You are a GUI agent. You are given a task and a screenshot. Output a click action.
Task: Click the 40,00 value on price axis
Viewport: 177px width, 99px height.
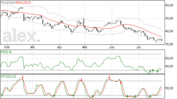click(169, 31)
